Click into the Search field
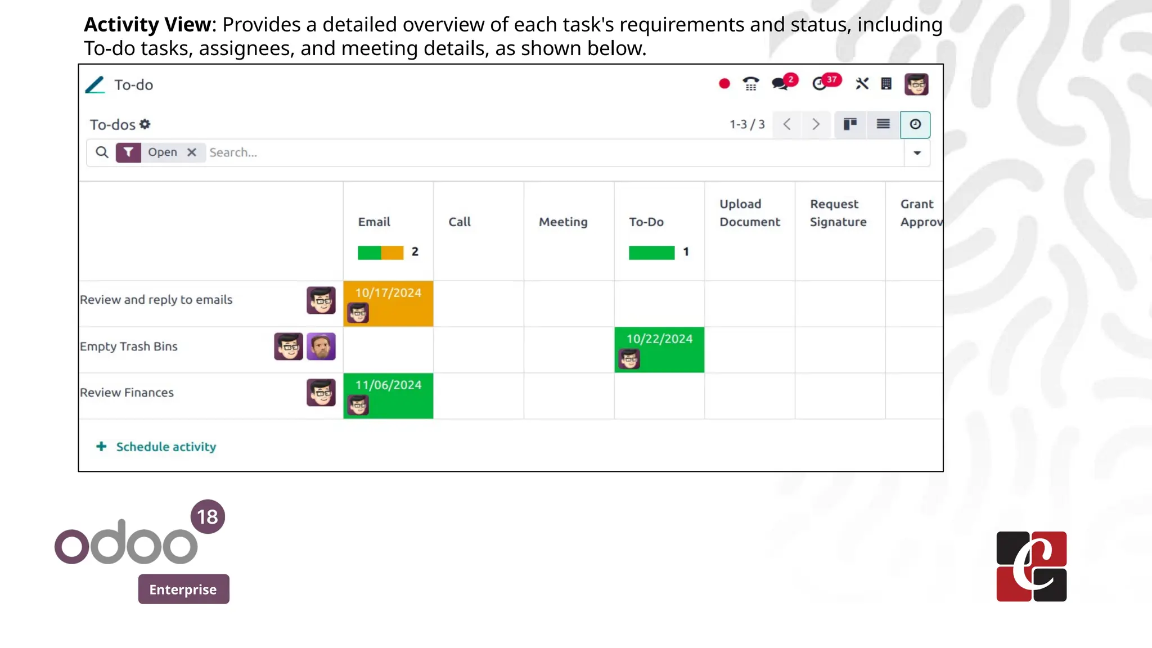The width and height of the screenshot is (1152, 648). (554, 152)
